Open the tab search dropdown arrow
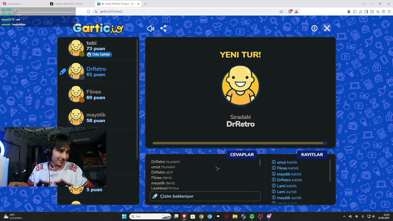393x221 pixels. pyautogui.click(x=364, y=4)
